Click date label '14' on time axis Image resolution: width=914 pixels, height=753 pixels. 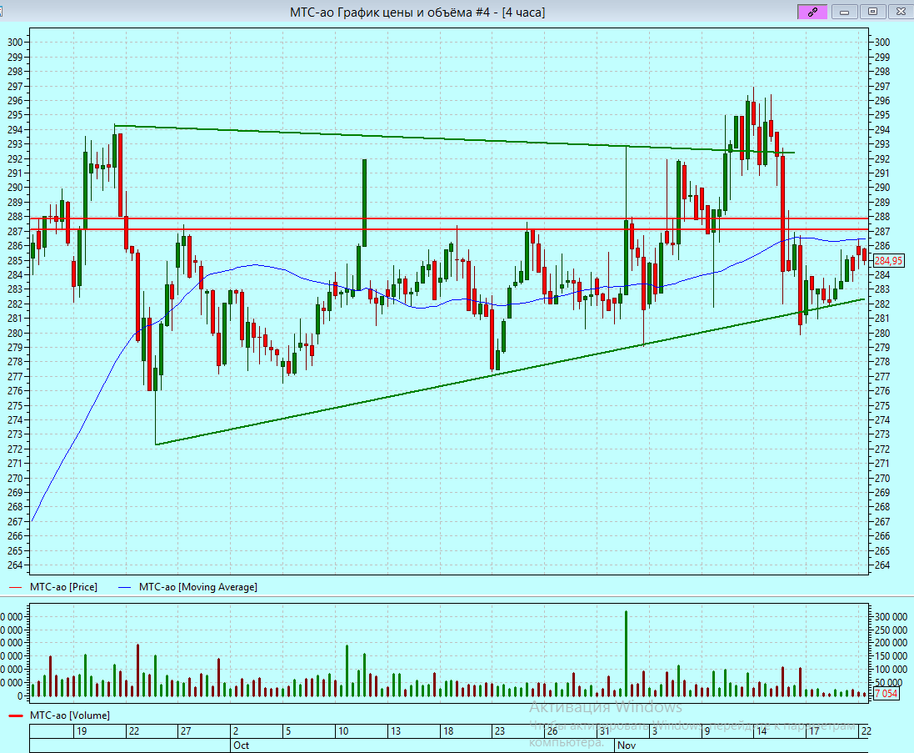pos(762,730)
